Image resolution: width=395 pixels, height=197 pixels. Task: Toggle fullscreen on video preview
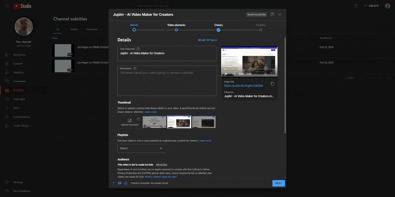point(272,74)
